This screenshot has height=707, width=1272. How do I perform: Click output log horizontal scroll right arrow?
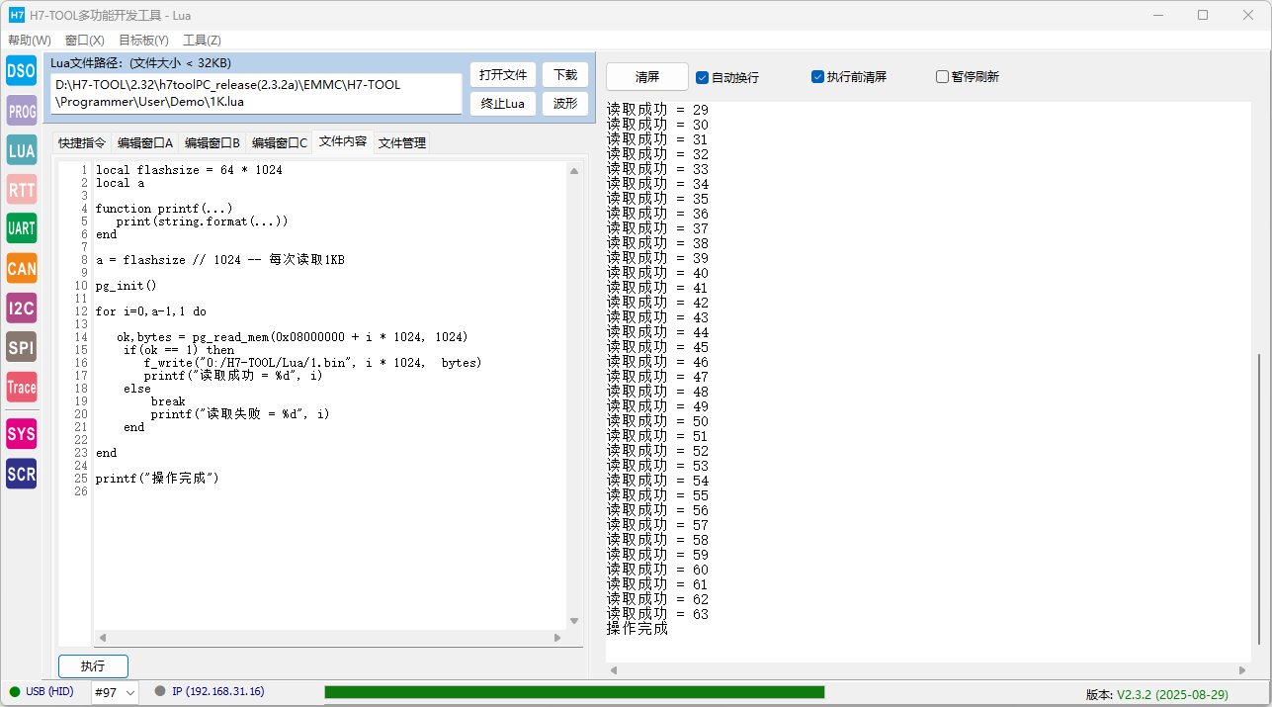coord(1243,670)
